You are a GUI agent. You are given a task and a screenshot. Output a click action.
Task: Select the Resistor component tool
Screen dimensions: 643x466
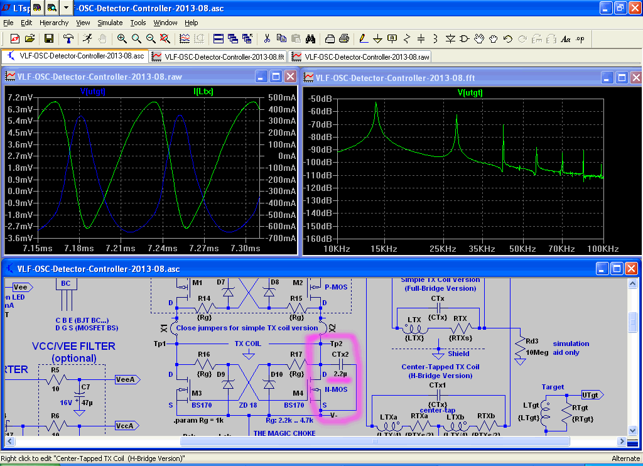pos(406,38)
